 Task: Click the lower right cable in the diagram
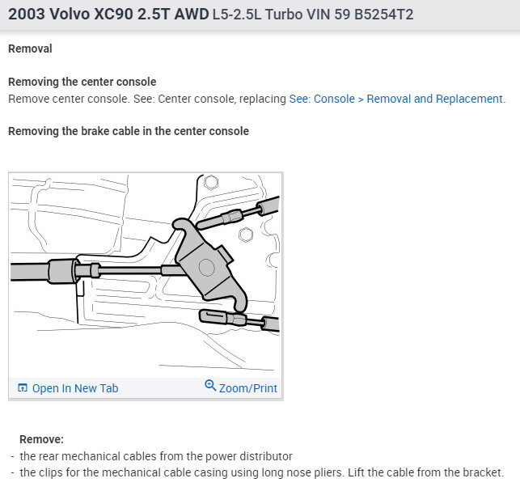click(x=243, y=319)
